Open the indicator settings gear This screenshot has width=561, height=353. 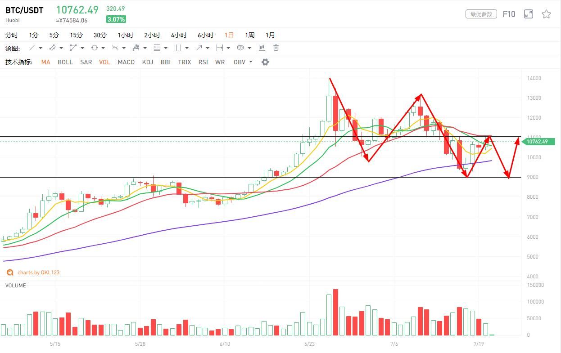click(265, 62)
